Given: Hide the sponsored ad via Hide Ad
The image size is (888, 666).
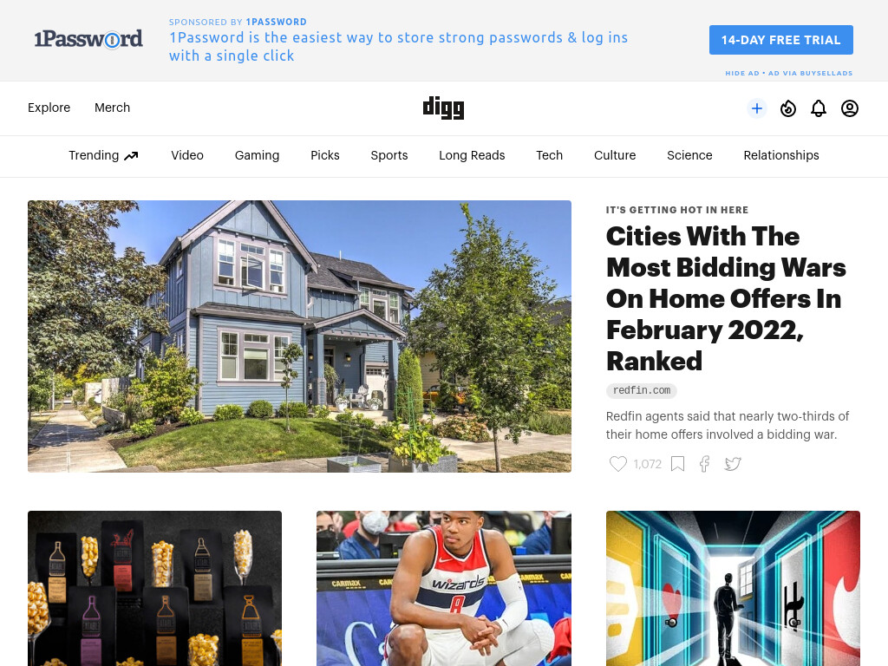Looking at the screenshot, I should pyautogui.click(x=742, y=73).
